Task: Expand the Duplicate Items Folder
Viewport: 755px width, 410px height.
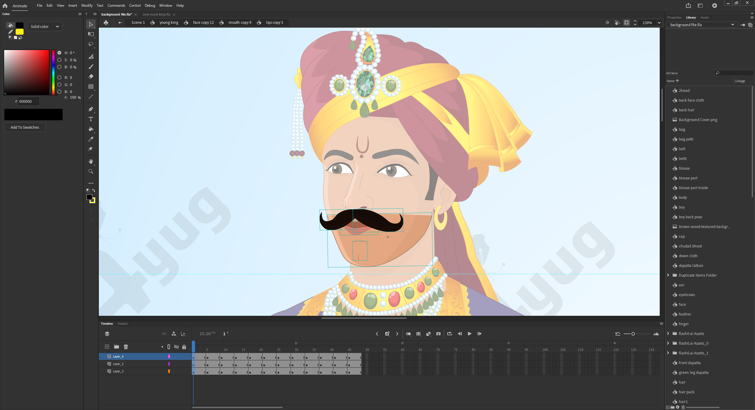Action: pyautogui.click(x=668, y=275)
